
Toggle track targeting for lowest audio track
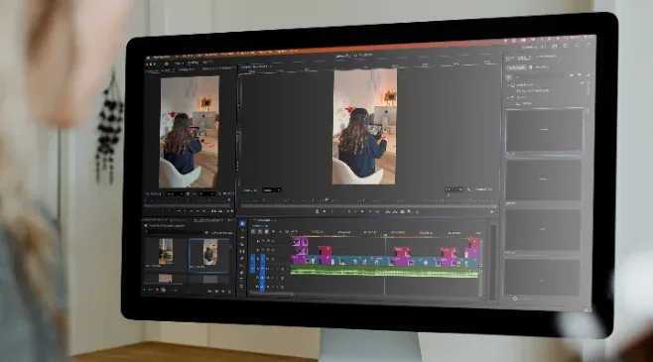tap(262, 287)
